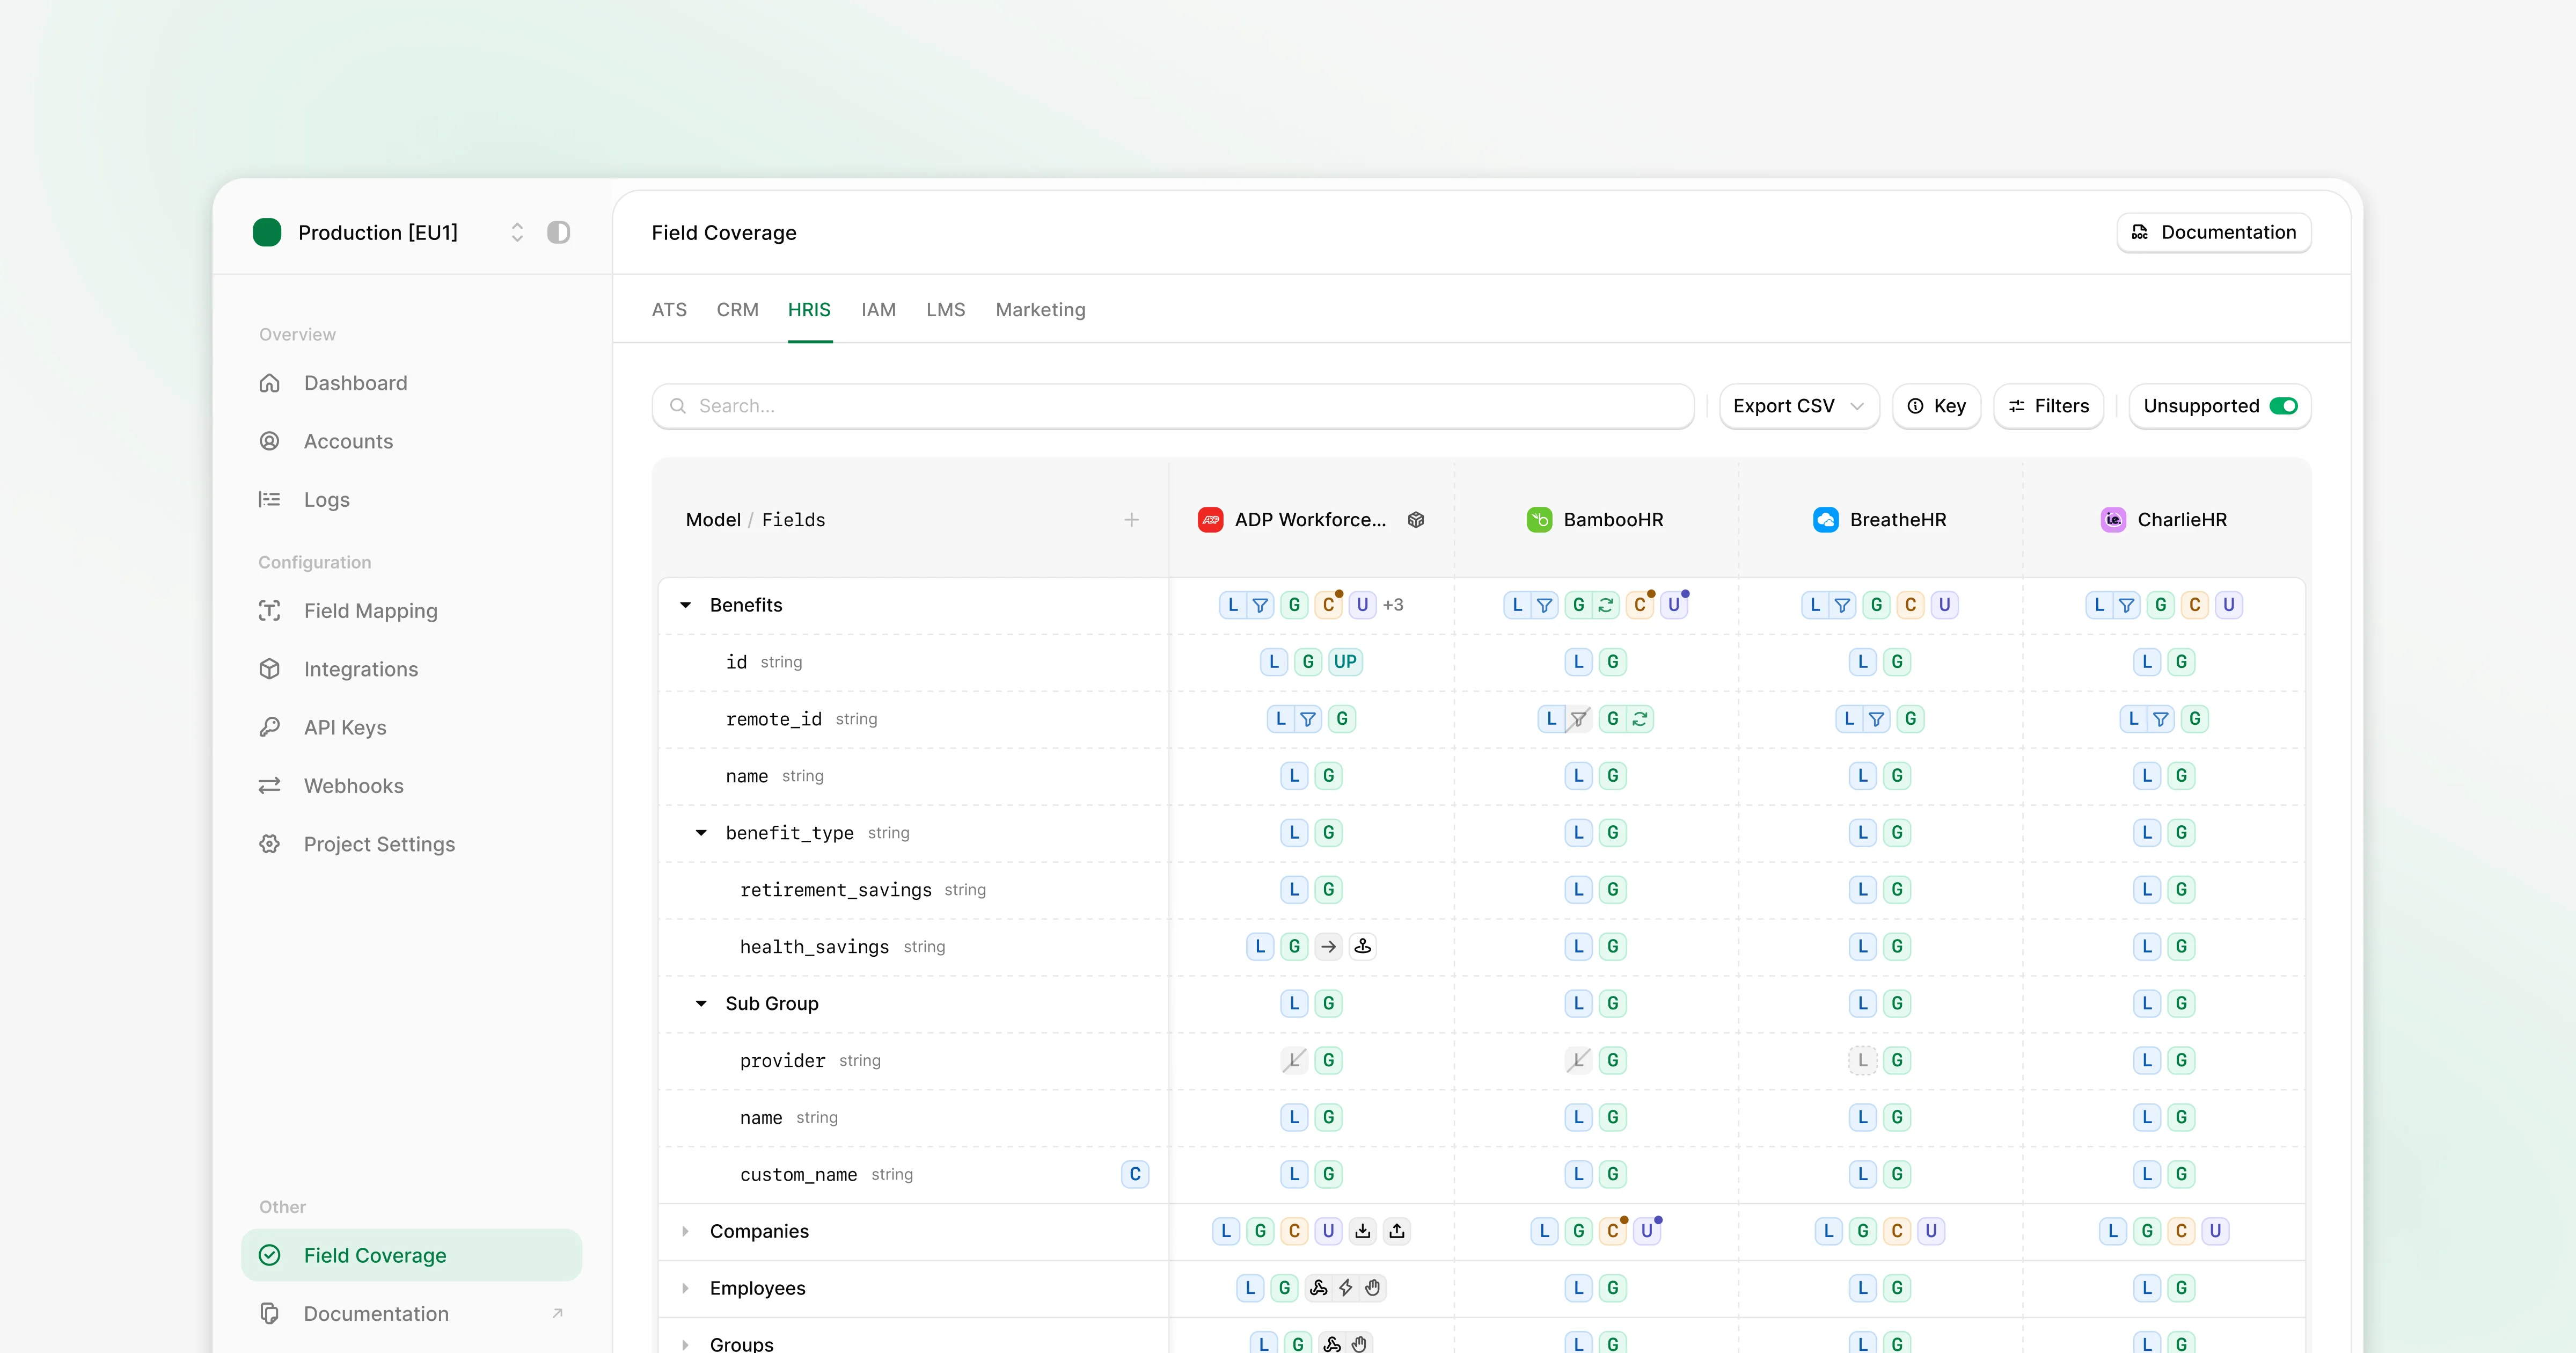
Task: Disable the Unsupported toggle
Action: click(x=2284, y=405)
